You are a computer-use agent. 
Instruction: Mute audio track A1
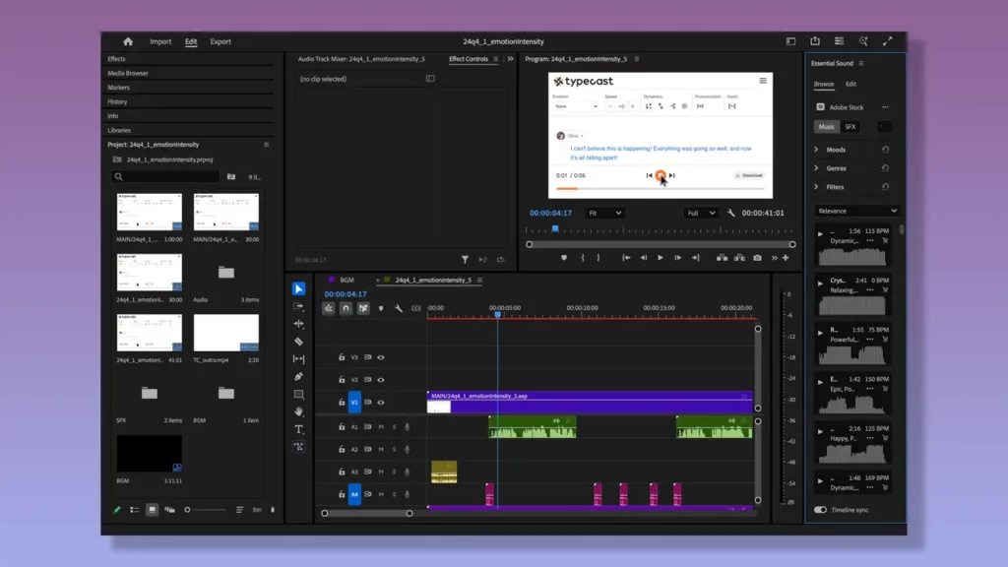(381, 427)
